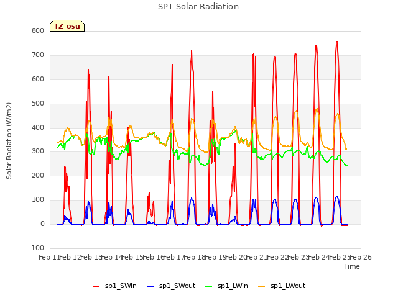Click the green sp1_LWin legend swatch
Screen dimensions: 398x298
[209, 287]
